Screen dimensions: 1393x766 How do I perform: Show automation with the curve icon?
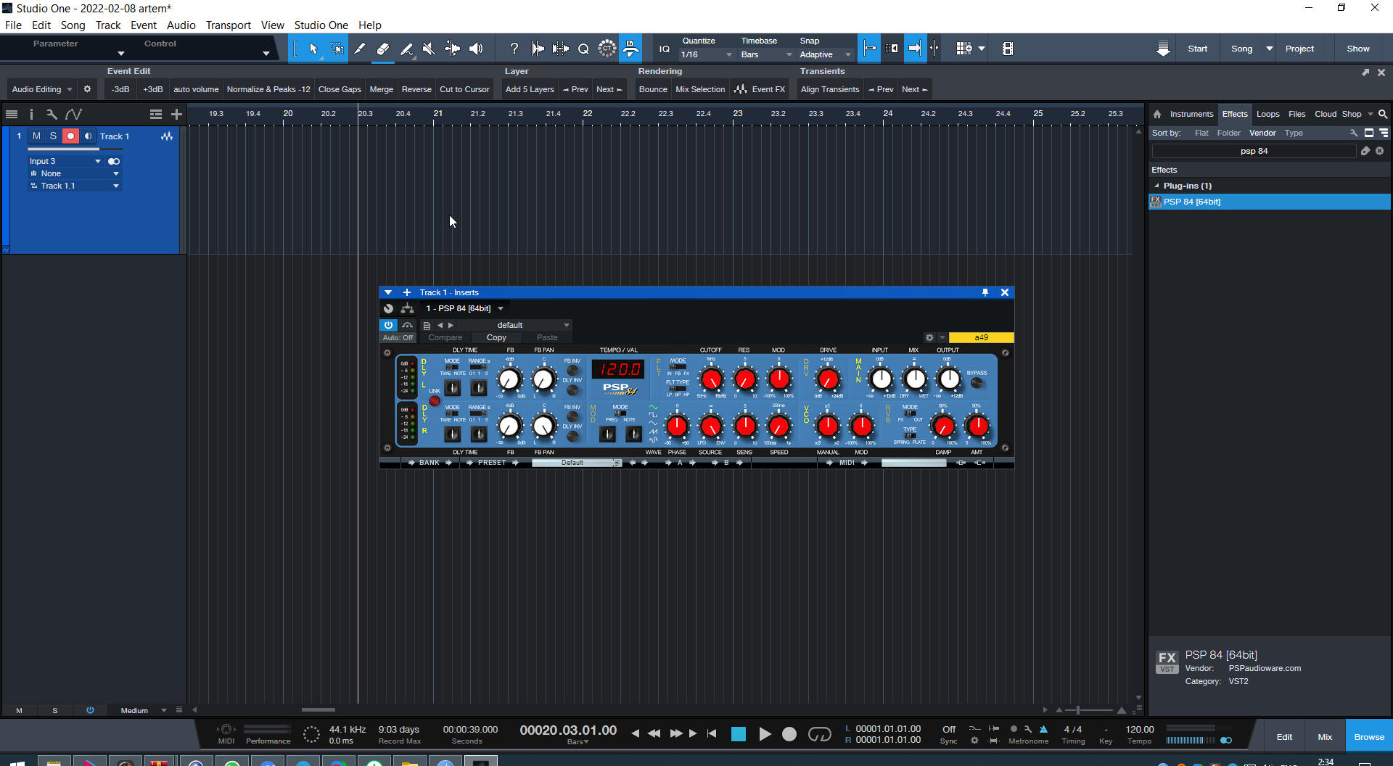coord(73,114)
